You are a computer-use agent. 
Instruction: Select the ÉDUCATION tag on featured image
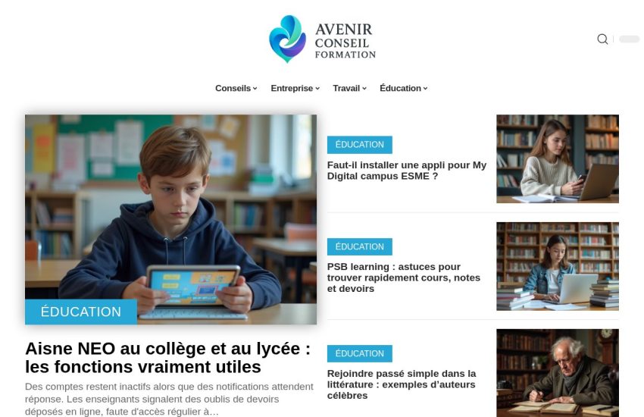[x=81, y=312]
